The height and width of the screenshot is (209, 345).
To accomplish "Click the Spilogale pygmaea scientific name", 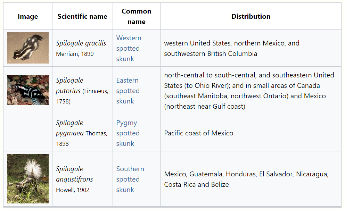I will (x=70, y=128).
